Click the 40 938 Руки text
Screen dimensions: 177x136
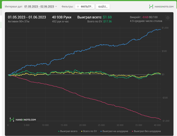tap(62, 17)
